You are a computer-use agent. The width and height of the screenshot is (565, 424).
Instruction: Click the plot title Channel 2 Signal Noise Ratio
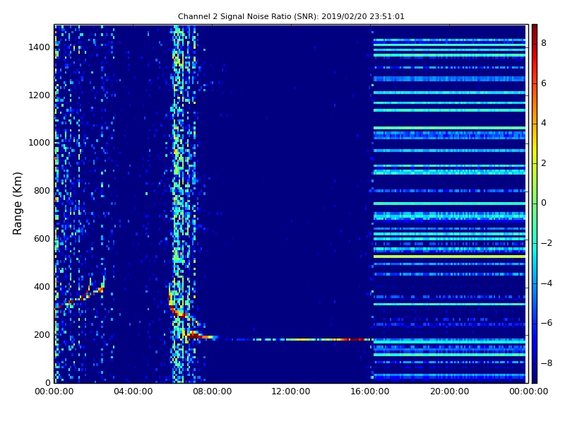coord(291,16)
